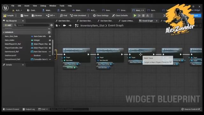This screenshot has width=204, height=115.
Task: Navigate forward in graph history
Action: pos(70,26)
